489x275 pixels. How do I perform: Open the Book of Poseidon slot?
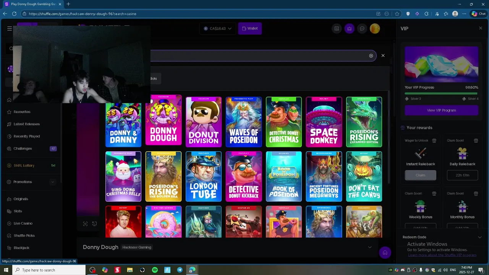(x=284, y=176)
